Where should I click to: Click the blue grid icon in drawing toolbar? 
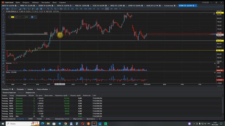pos(32,17)
